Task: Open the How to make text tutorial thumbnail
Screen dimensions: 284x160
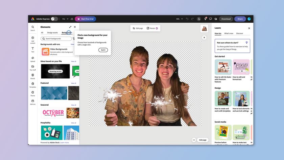Action: pyautogui.click(x=241, y=132)
